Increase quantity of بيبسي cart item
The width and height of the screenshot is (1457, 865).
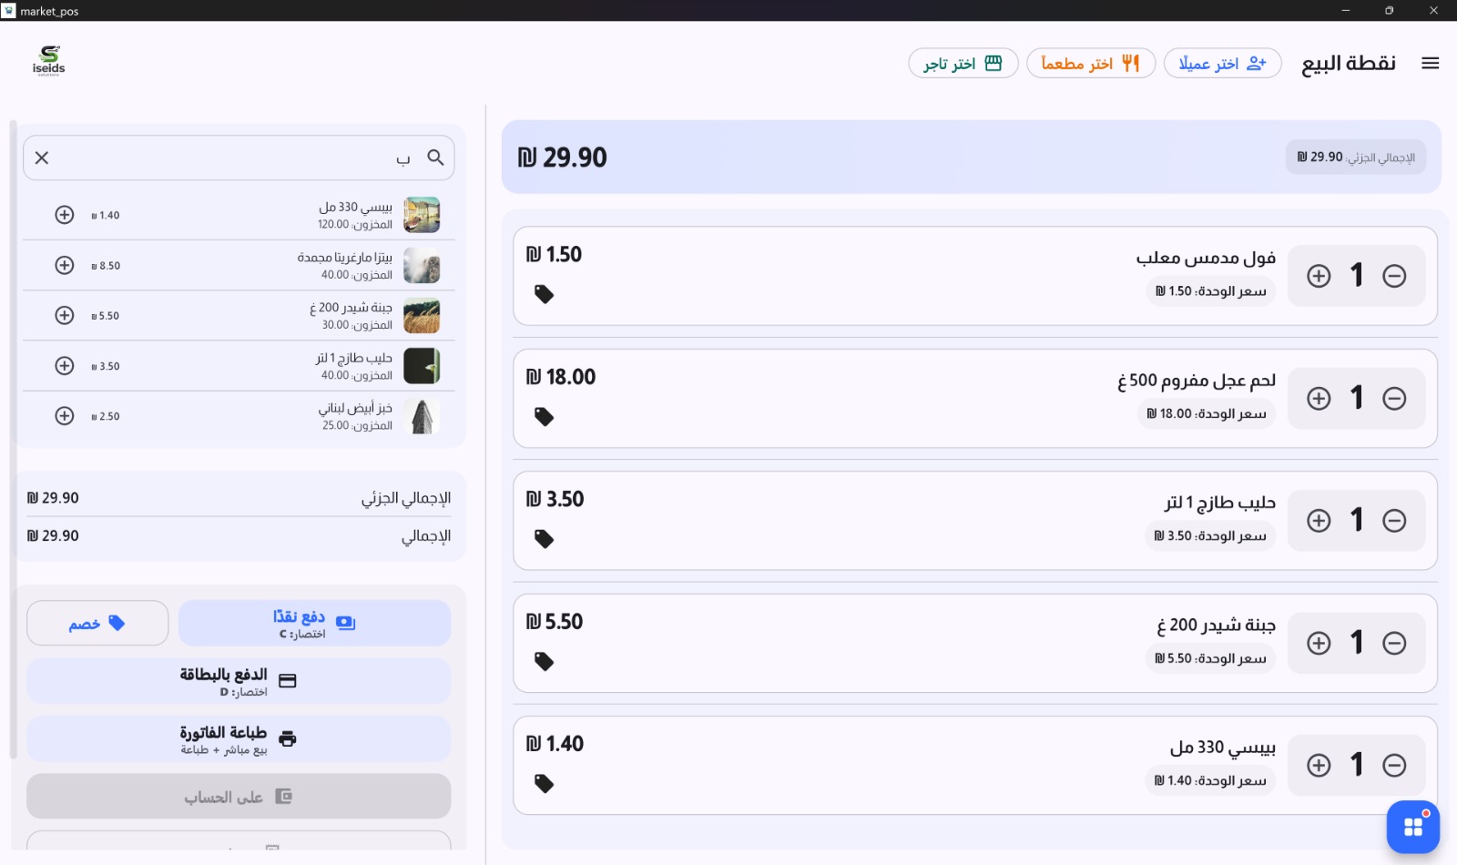(1319, 765)
